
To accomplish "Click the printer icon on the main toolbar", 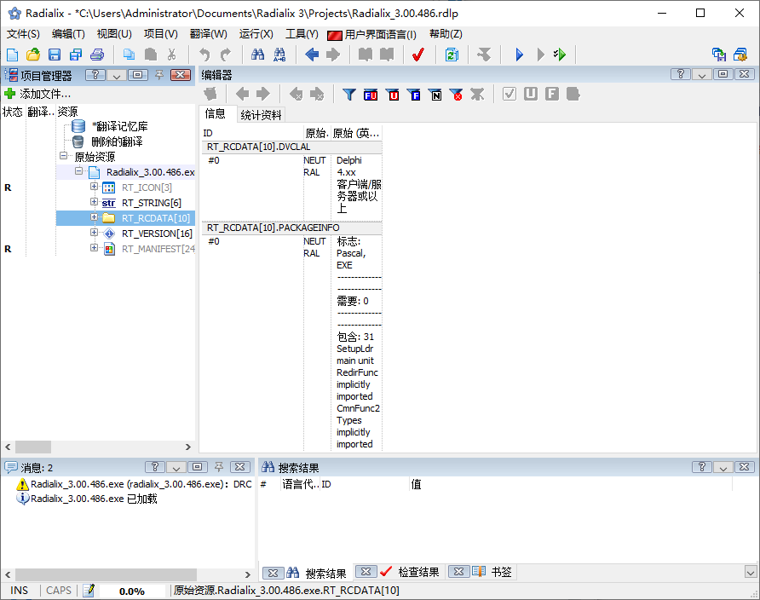I will click(95, 54).
